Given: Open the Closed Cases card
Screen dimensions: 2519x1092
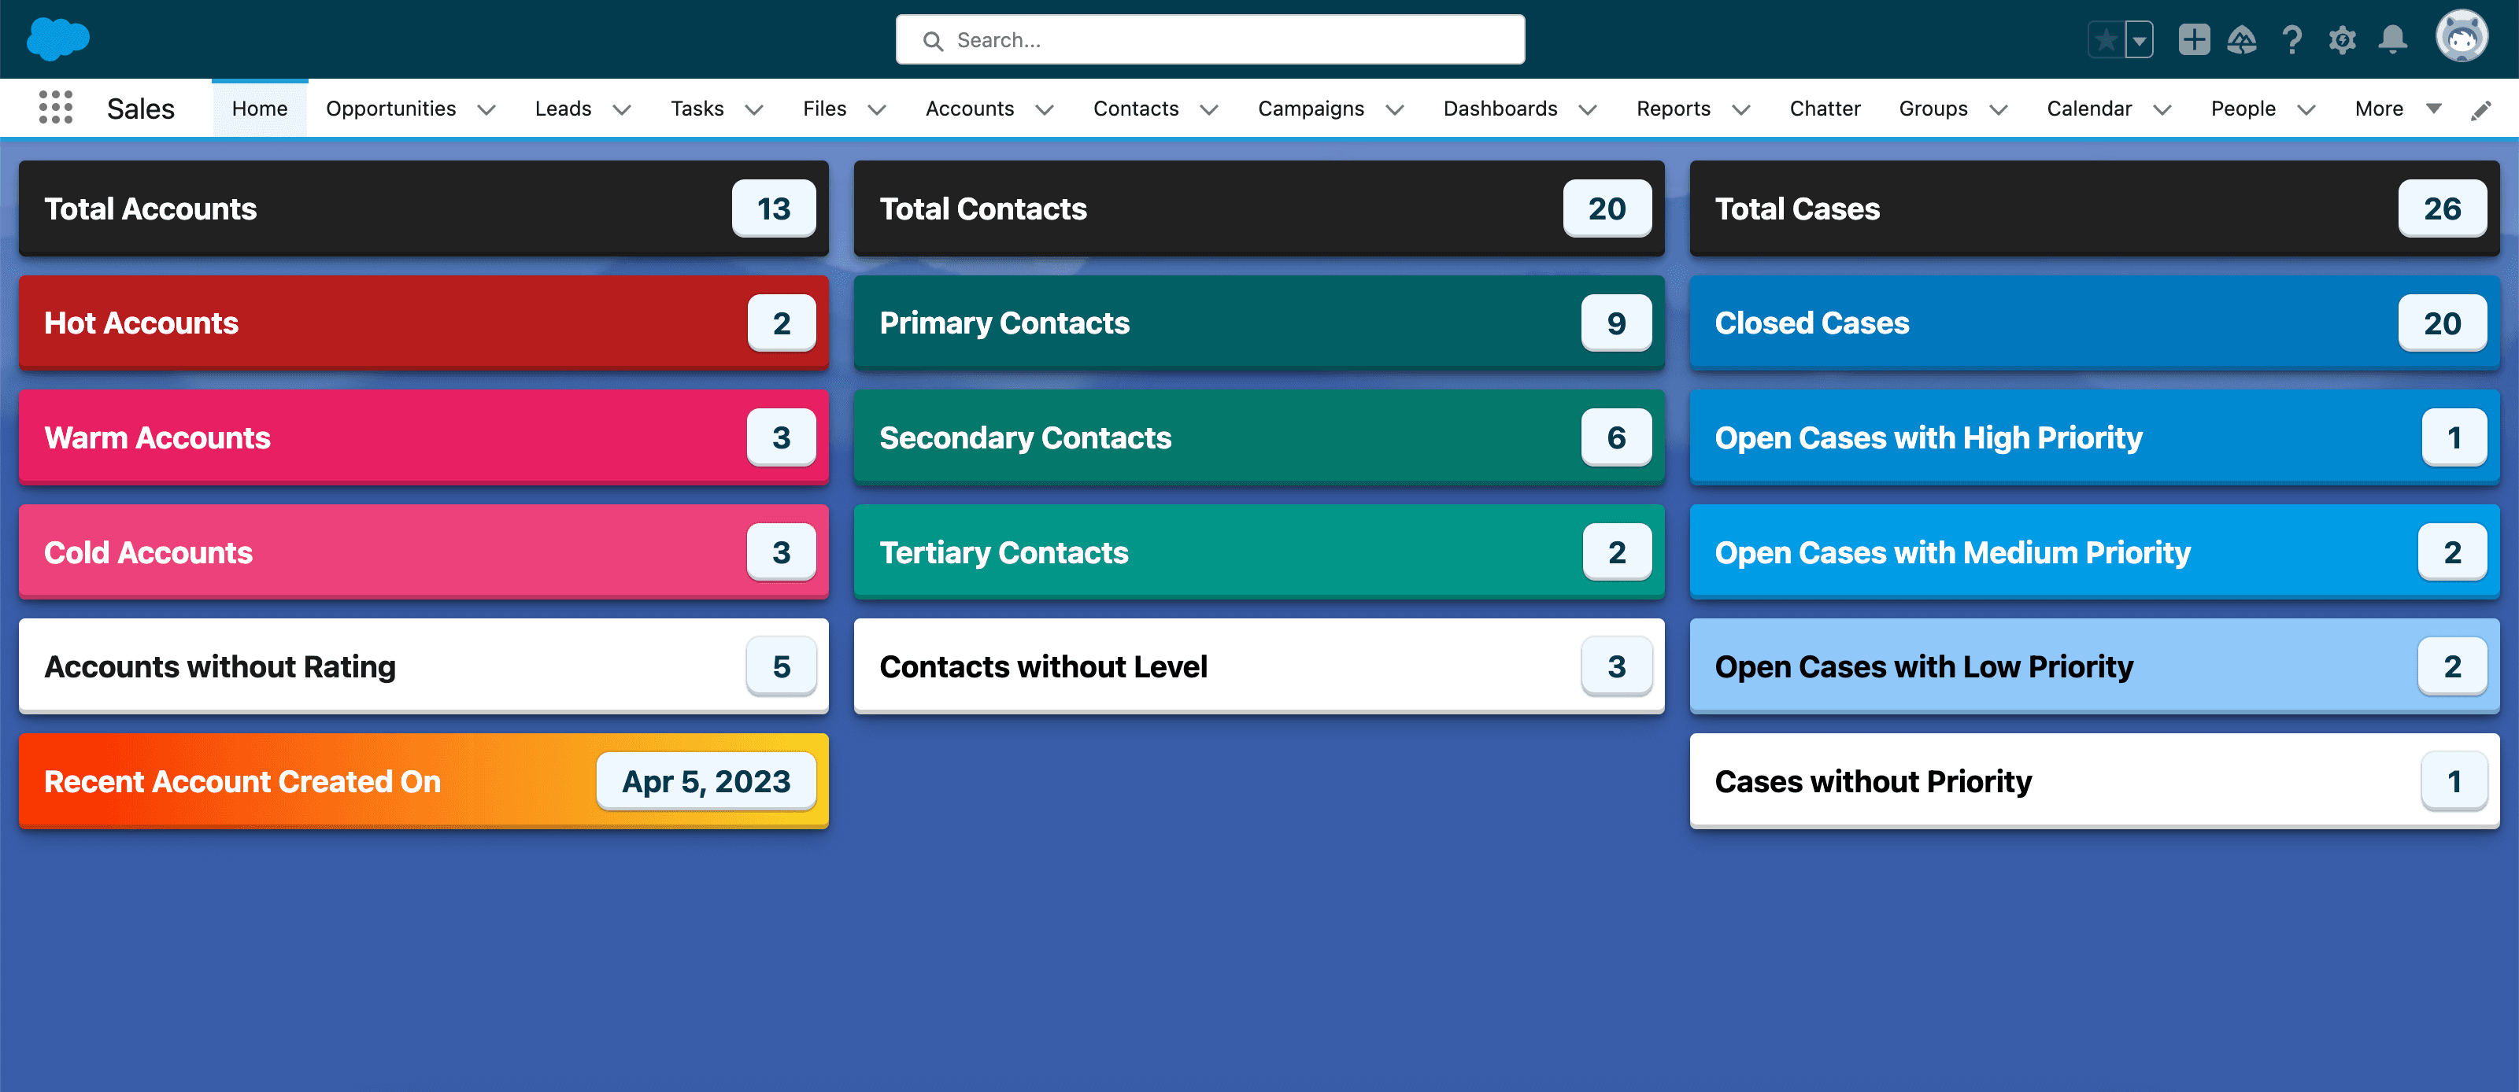Looking at the screenshot, I should pyautogui.click(x=2095, y=323).
